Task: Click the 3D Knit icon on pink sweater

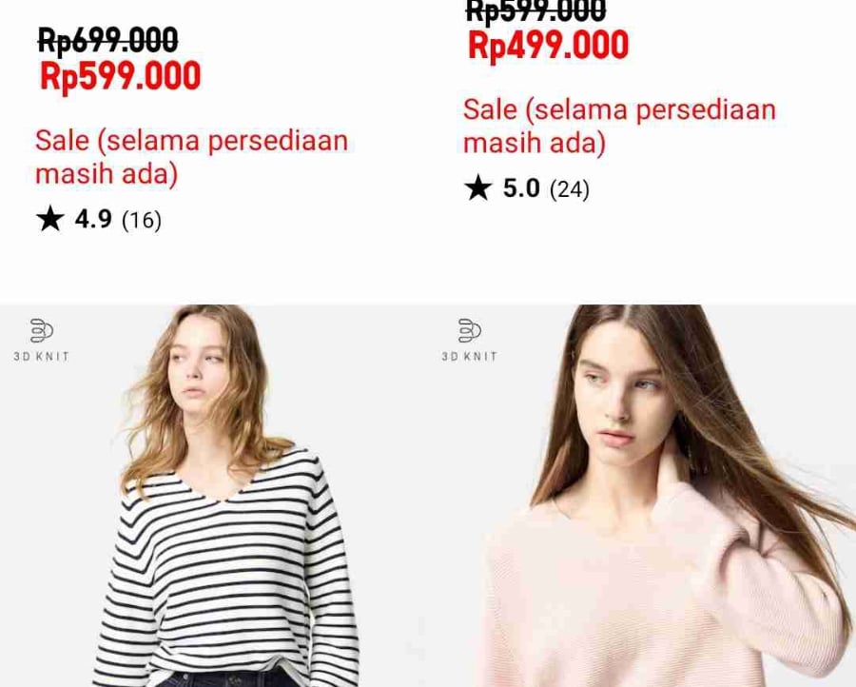Action: coord(470,330)
